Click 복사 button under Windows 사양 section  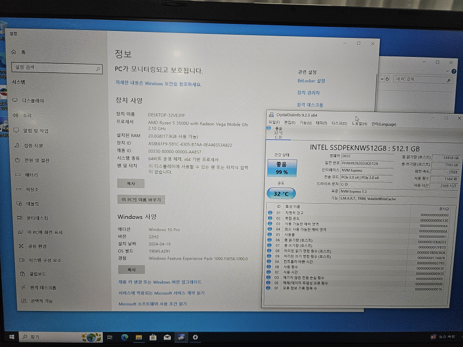point(131,270)
